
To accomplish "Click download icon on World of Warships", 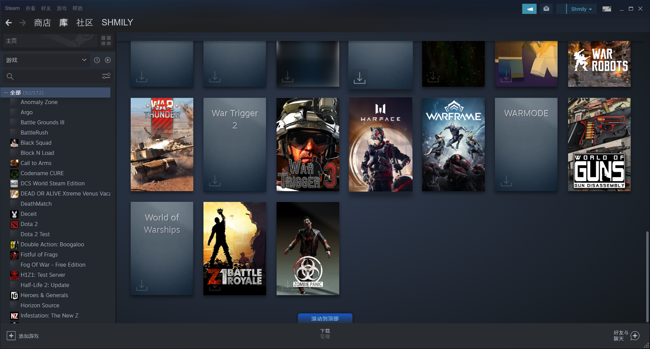I will [x=142, y=285].
